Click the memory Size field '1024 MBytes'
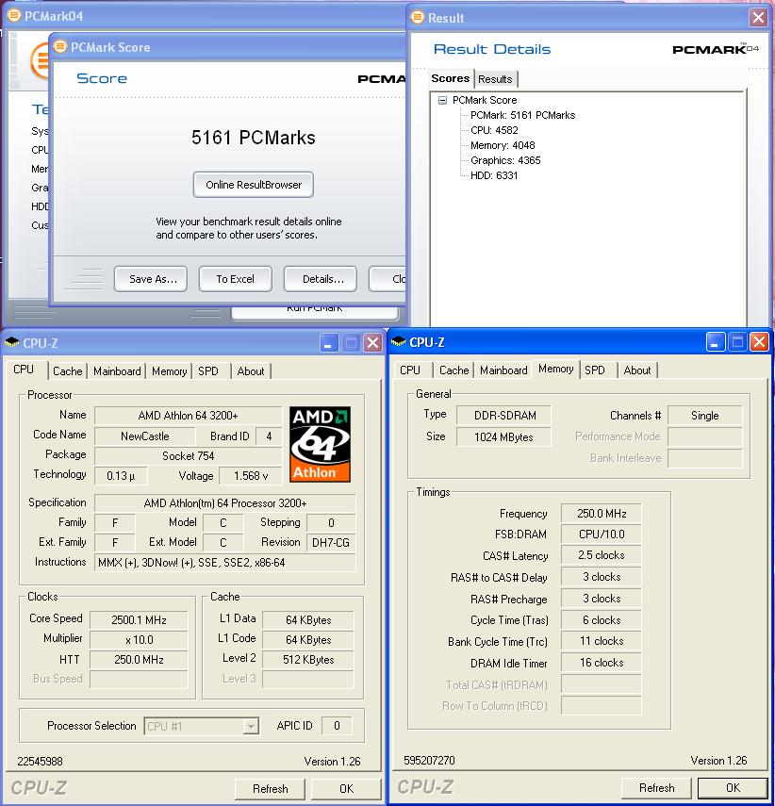This screenshot has height=806, width=775. tap(503, 436)
